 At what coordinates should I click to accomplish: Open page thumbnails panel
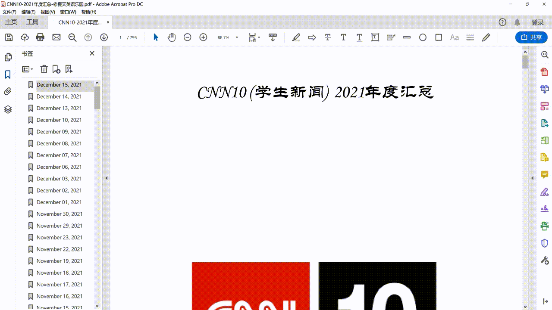[x=8, y=57]
